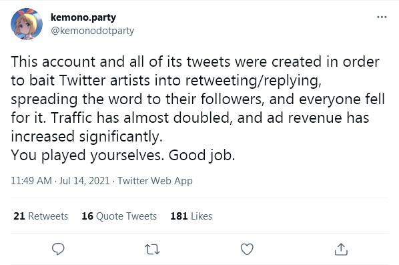This screenshot has height=265, width=399.
Task: Open the three-dot more options menu
Action: [x=382, y=17]
